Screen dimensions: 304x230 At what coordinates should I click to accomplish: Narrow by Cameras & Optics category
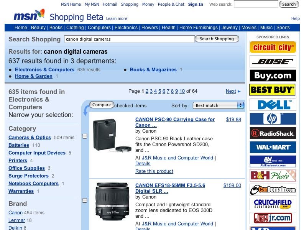pos(30,138)
